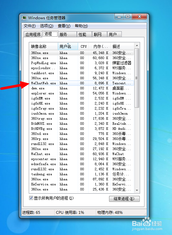Select rundll32.exe using 2,848 K memory
This screenshot has width=172, height=235.
(82, 144)
